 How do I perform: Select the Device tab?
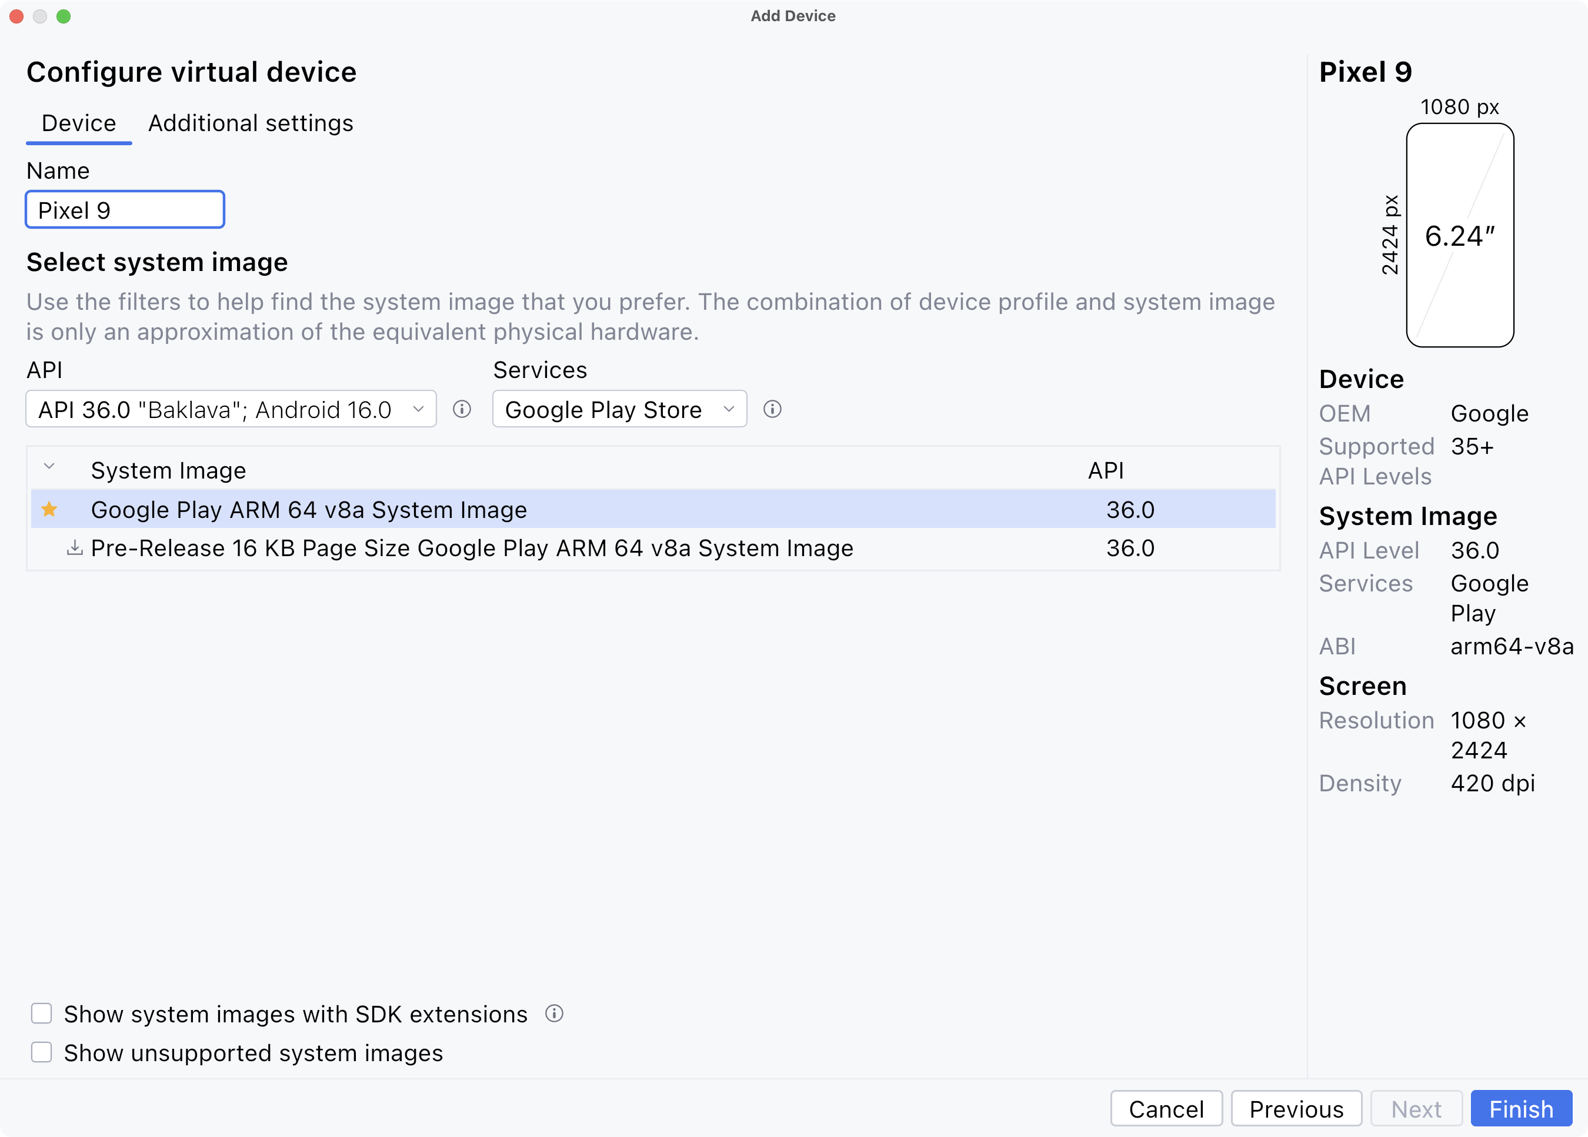point(78,123)
